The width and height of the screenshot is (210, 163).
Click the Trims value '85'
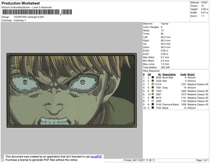(x=162, y=34)
